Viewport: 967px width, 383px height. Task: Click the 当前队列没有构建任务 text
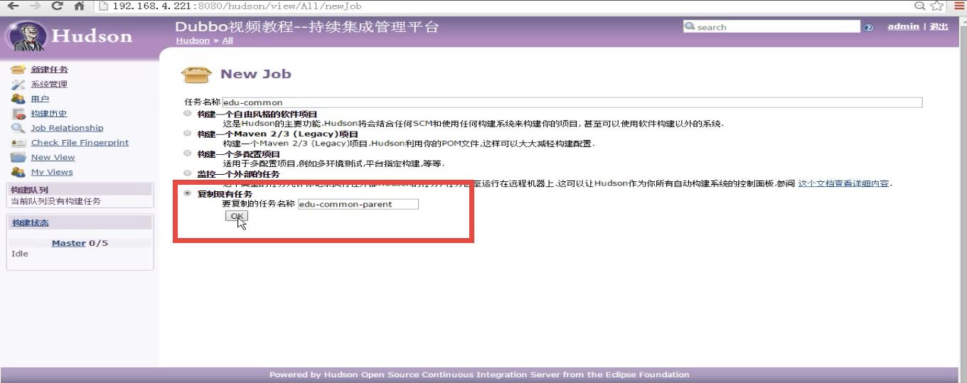55,201
